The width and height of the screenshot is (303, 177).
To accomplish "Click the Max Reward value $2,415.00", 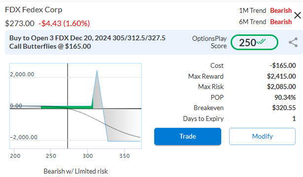I will pyautogui.click(x=281, y=76).
